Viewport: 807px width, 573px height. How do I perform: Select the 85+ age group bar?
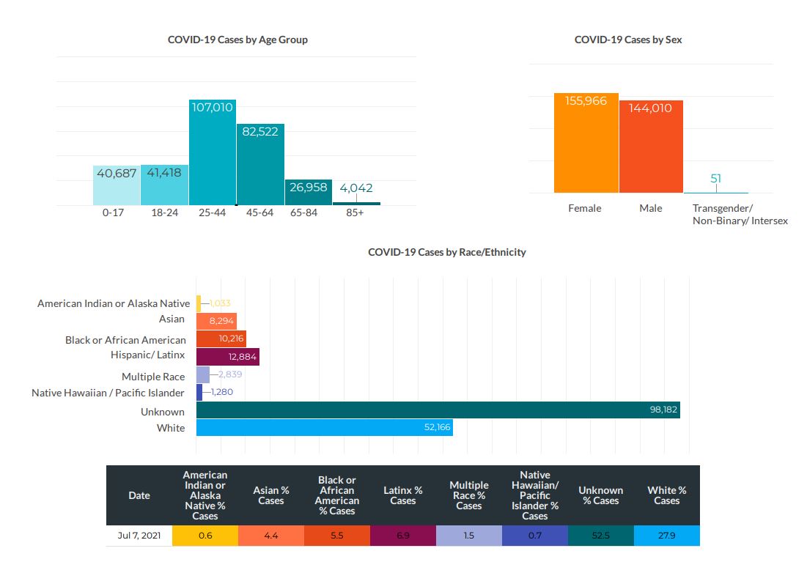tap(356, 203)
